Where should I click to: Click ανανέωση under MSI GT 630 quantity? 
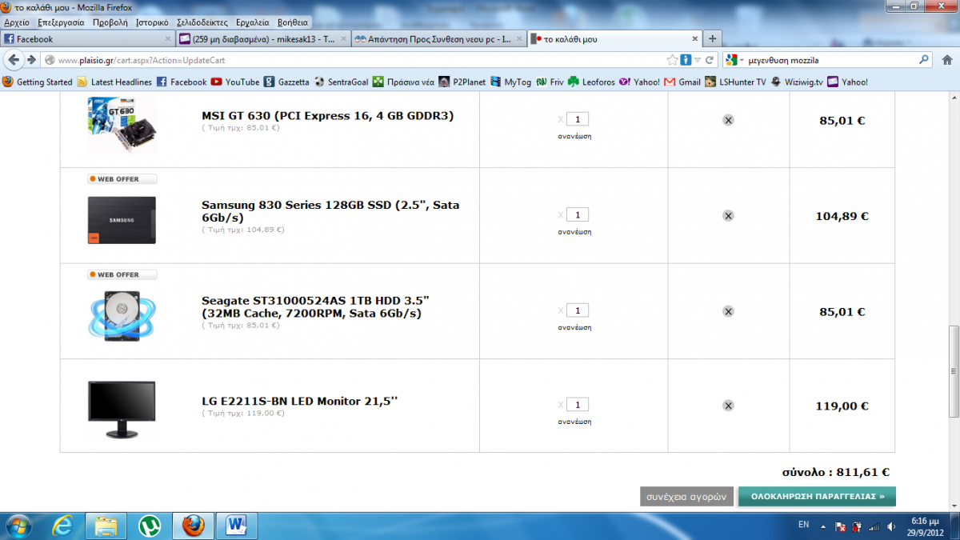point(574,137)
